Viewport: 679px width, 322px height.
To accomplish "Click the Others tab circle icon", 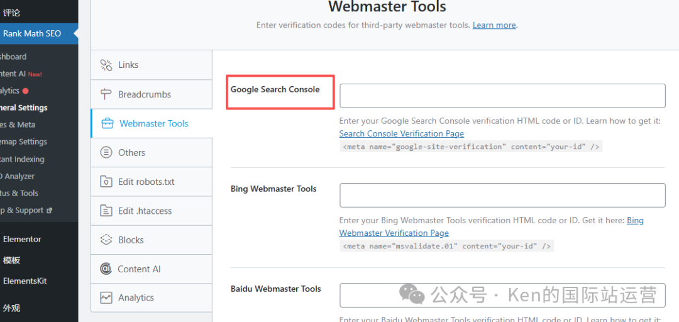I will 106,153.
